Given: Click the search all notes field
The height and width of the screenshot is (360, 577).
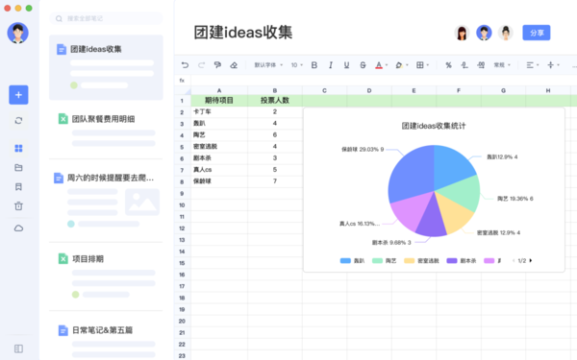Looking at the screenshot, I should tap(106, 18).
